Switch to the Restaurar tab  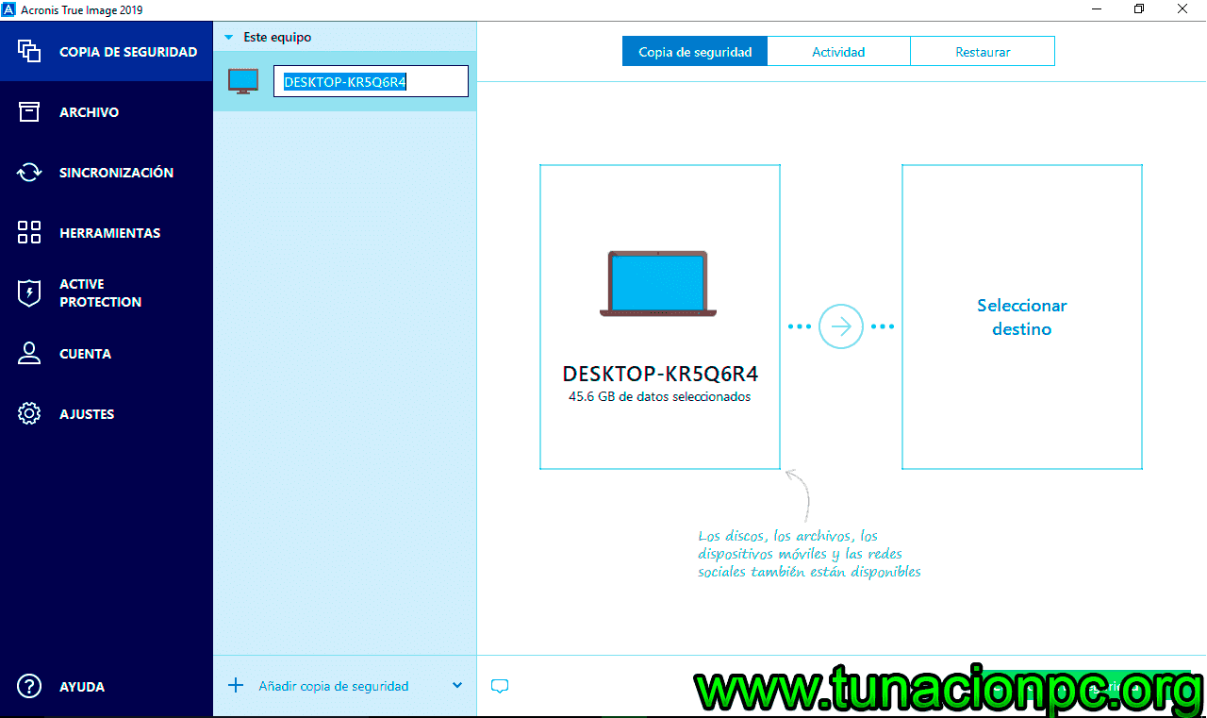click(983, 52)
